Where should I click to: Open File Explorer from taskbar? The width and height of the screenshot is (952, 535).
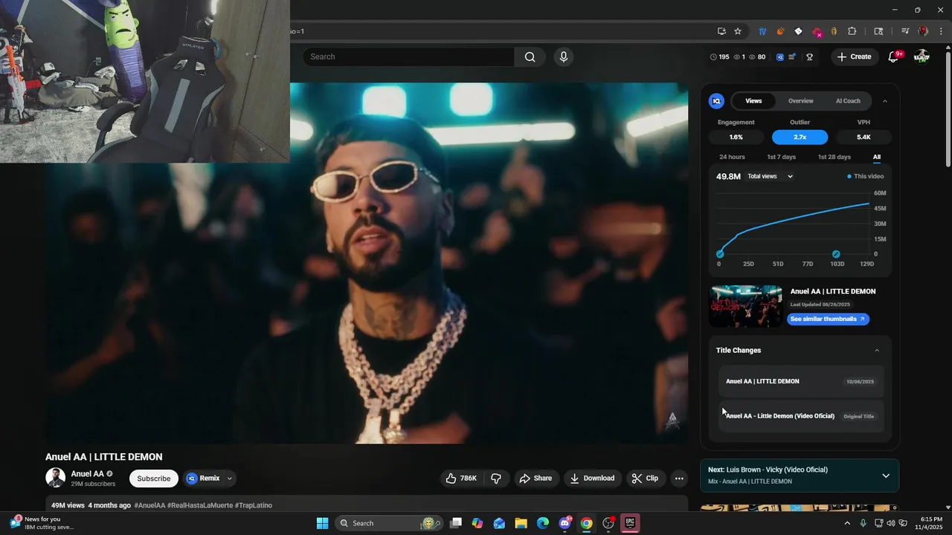pos(521,523)
